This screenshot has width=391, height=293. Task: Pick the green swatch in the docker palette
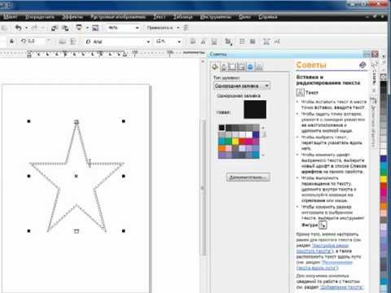click(x=228, y=141)
